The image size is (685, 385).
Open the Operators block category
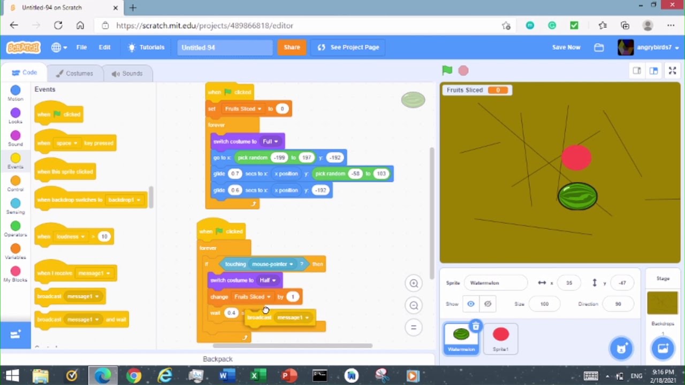(16, 228)
